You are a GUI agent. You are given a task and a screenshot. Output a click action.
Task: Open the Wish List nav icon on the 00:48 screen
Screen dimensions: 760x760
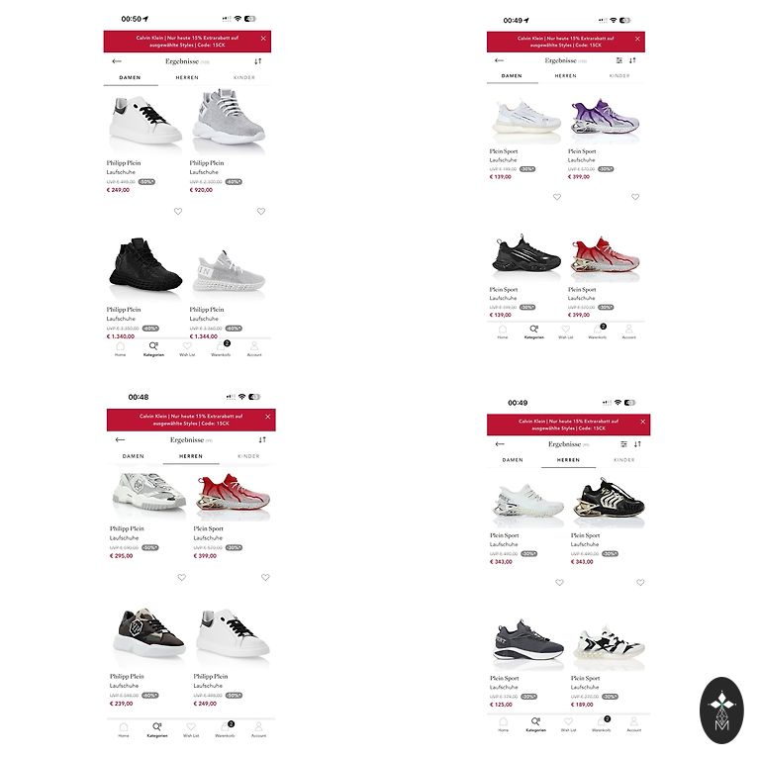(190, 729)
